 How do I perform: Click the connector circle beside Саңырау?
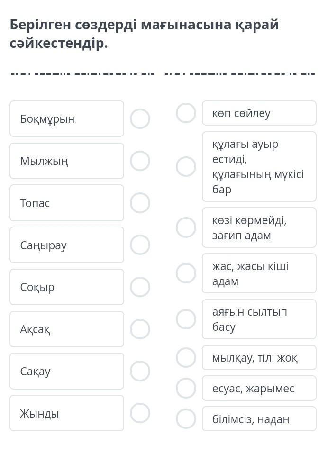[140, 245]
